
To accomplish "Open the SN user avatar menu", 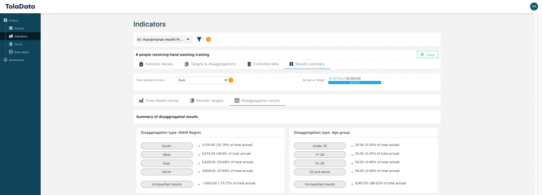I will click(534, 6).
